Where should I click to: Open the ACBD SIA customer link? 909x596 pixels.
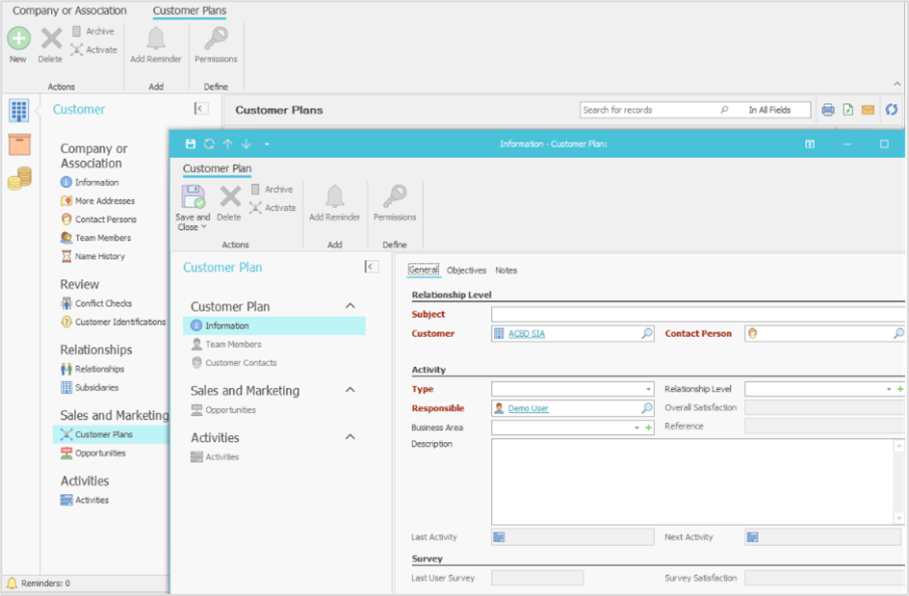526,334
